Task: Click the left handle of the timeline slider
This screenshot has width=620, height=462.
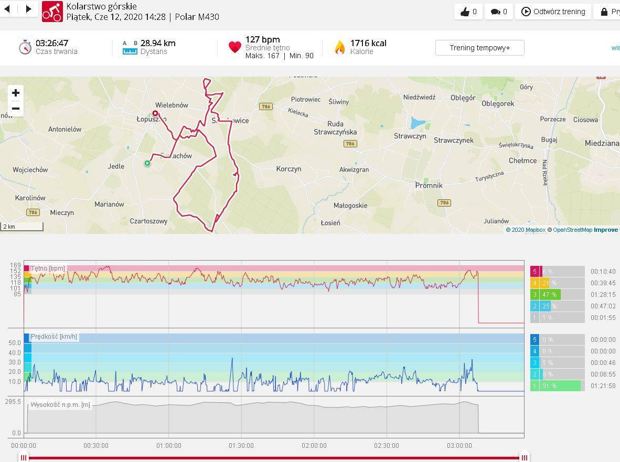Action: tap(24, 457)
